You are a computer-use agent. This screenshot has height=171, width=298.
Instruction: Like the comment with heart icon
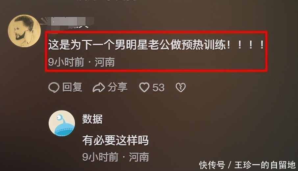pos(144,87)
